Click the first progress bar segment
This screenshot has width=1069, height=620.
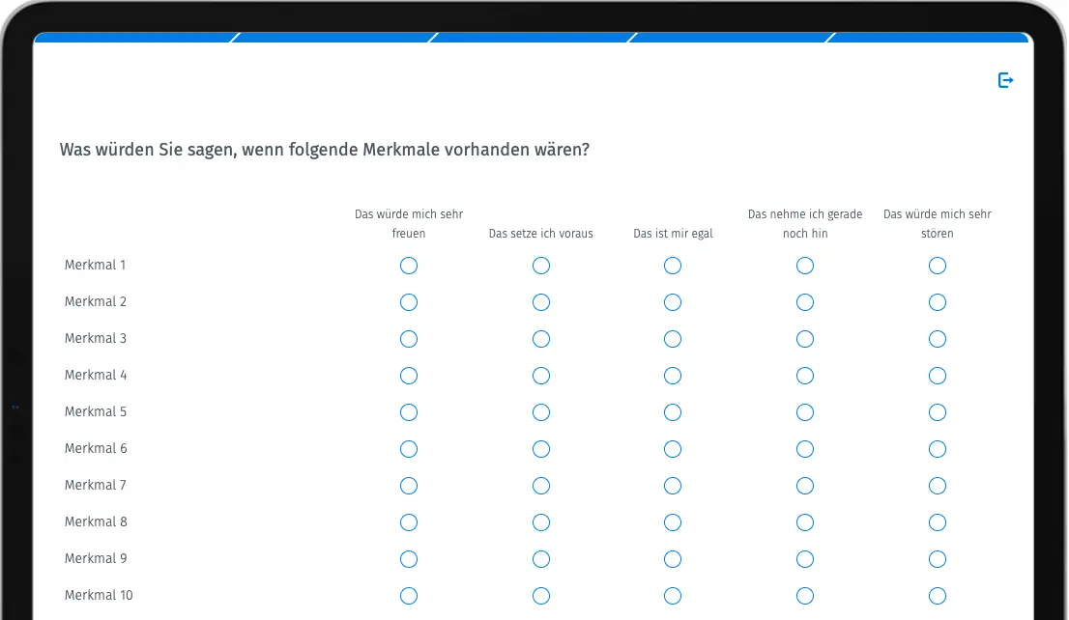pyautogui.click(x=135, y=38)
